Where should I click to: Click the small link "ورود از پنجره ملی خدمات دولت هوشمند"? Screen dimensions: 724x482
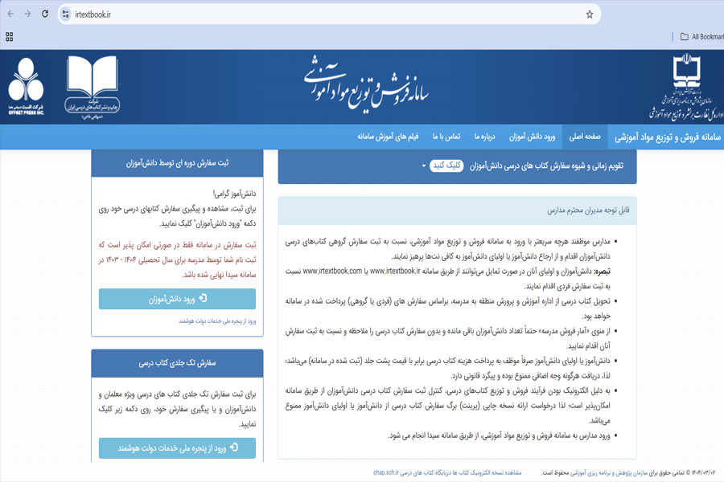(217, 321)
